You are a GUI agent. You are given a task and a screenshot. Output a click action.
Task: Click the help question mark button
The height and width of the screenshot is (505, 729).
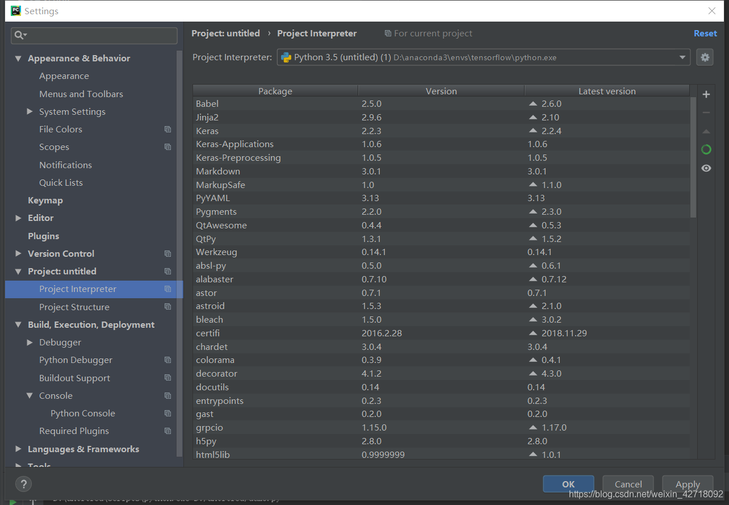click(23, 484)
